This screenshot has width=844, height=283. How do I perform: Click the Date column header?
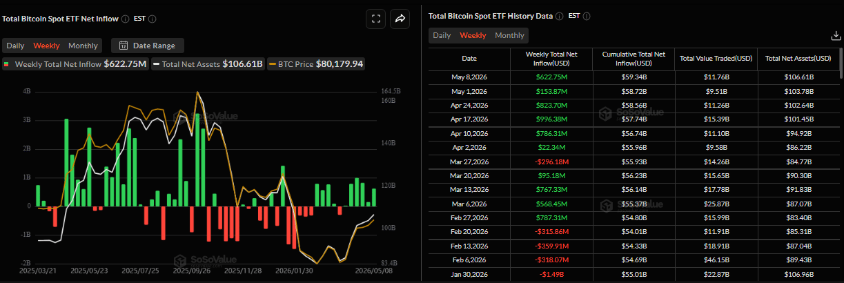(469, 59)
